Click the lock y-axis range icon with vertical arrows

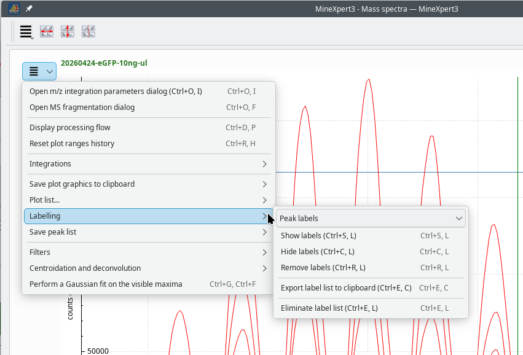coord(68,31)
